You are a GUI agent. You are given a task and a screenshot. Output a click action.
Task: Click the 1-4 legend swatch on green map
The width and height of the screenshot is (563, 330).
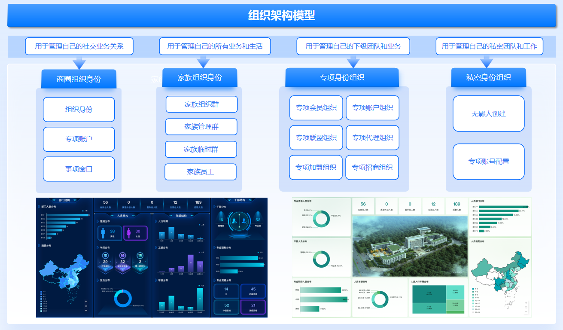[473, 289]
